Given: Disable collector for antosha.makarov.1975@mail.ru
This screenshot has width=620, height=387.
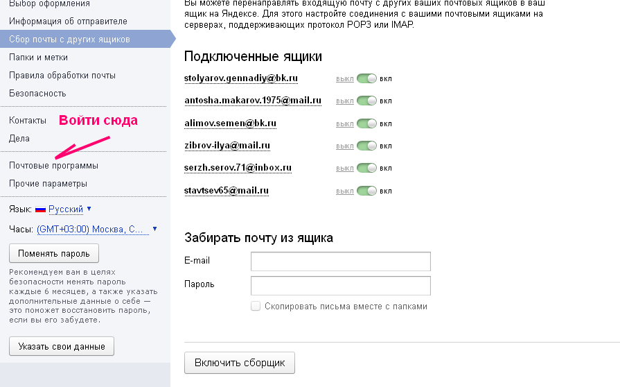Looking at the screenshot, I should pyautogui.click(x=366, y=101).
